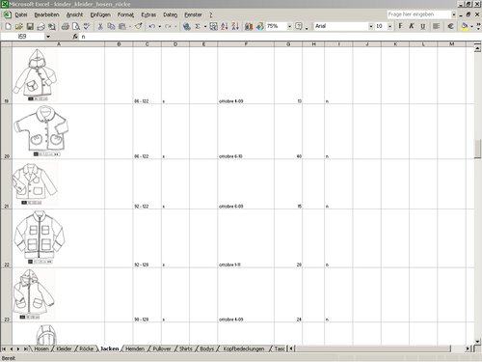Toggle underline formatting U button
The image size is (482, 362).
[x=422, y=26]
